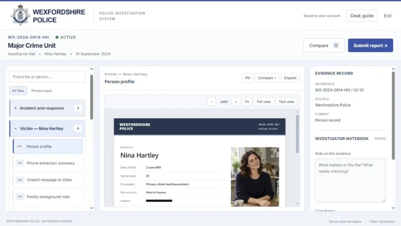This screenshot has width=401, height=226.
Task: Click the Major Crime Unit heading
Action: coord(32,46)
